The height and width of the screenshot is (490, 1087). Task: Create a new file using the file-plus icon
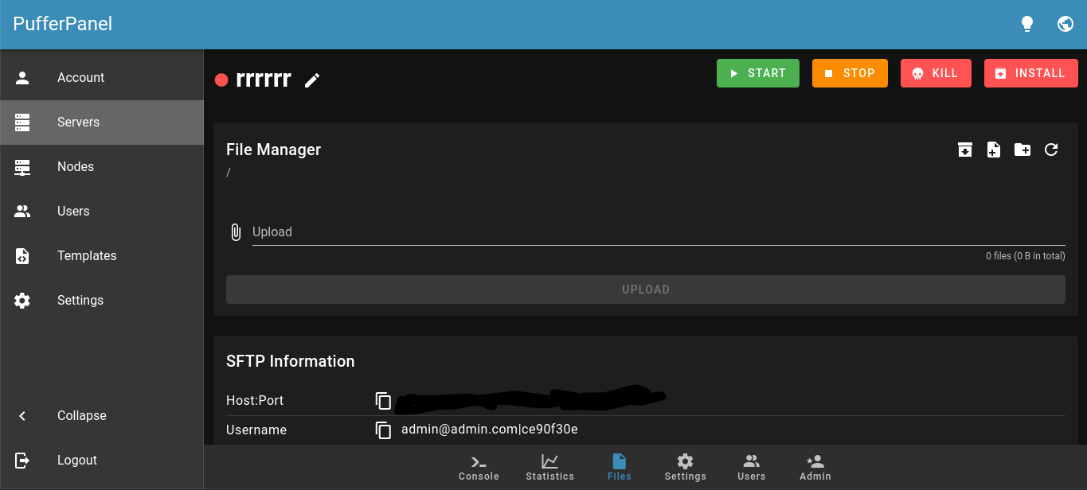coord(993,150)
